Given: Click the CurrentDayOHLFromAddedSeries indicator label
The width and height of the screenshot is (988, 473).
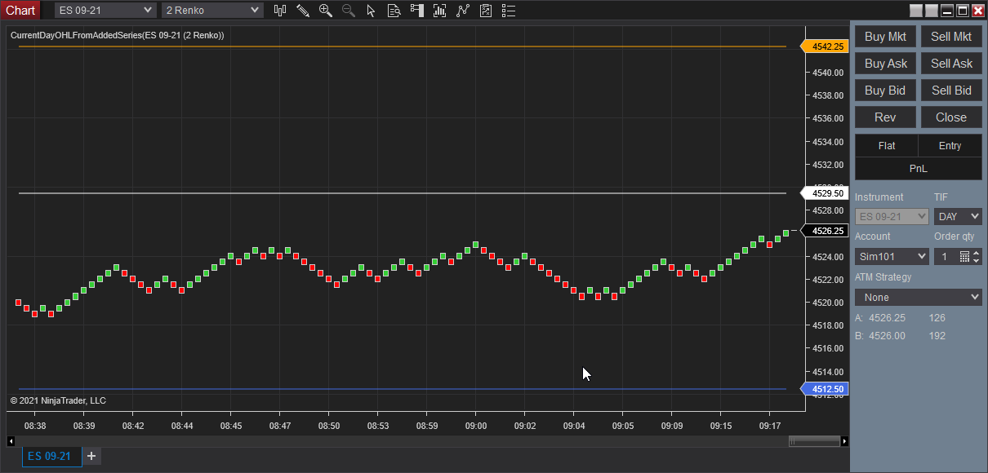Looking at the screenshot, I should coord(118,36).
